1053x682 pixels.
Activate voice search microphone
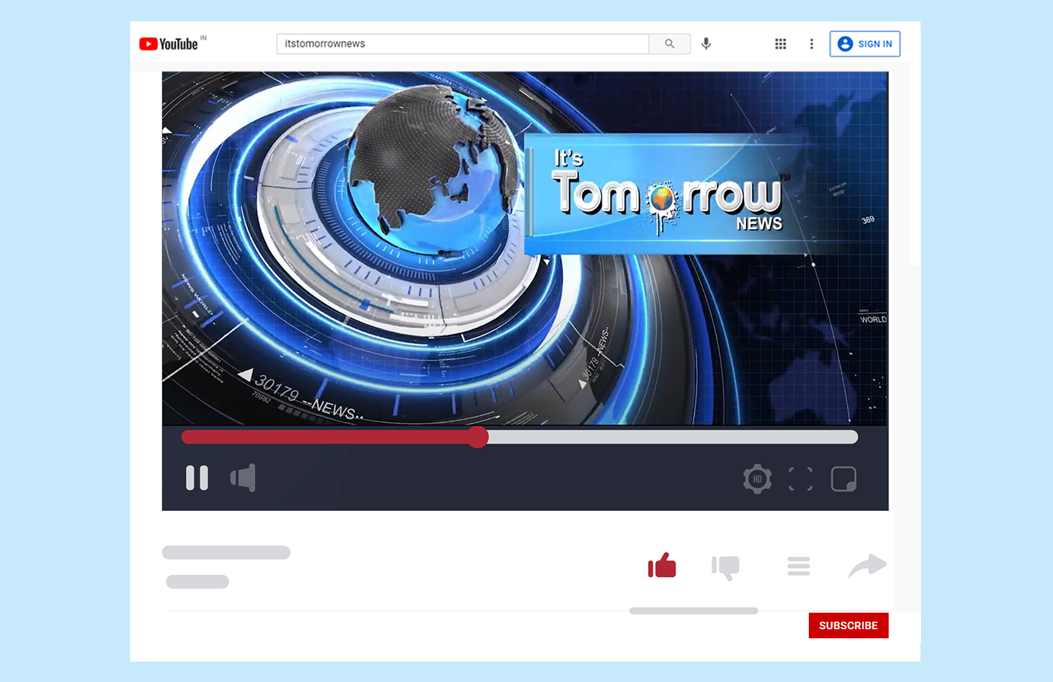706,44
